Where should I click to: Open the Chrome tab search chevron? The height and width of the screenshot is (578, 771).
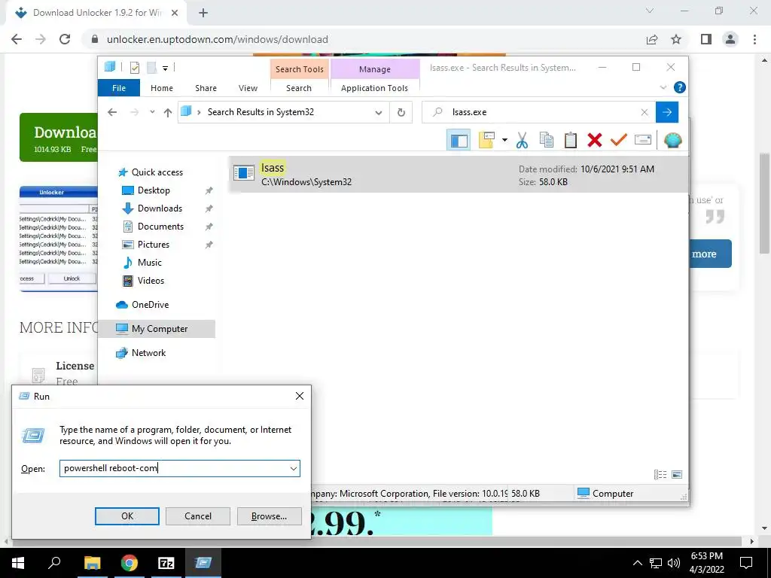650,11
